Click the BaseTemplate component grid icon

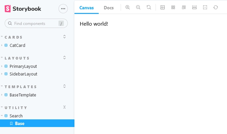tap(6, 95)
